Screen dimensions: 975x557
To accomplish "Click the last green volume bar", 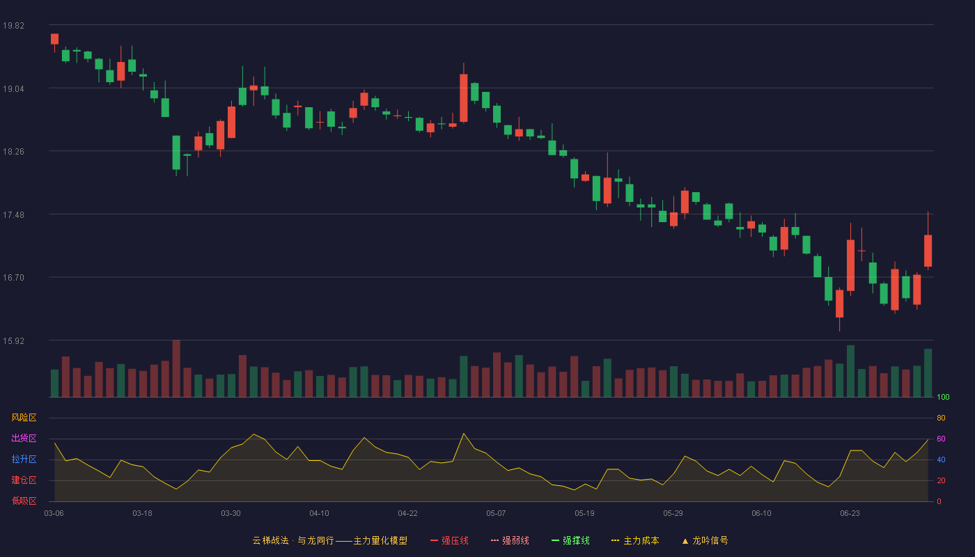I will pos(928,373).
